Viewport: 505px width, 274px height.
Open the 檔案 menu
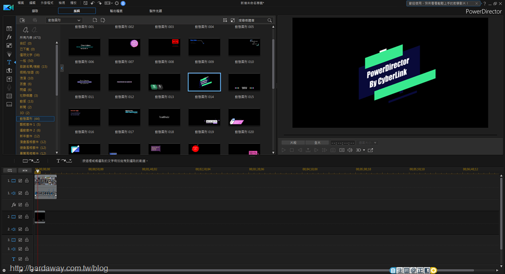21,3
